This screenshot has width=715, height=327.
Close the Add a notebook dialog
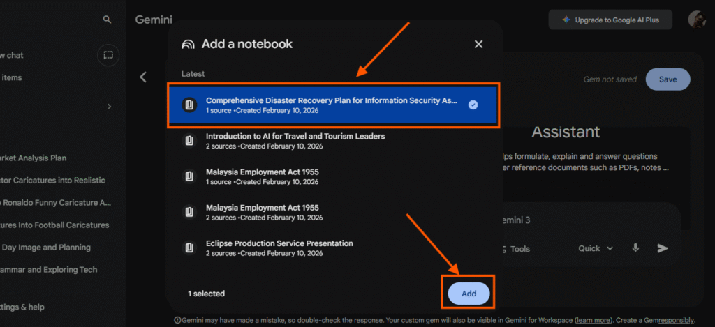[478, 44]
